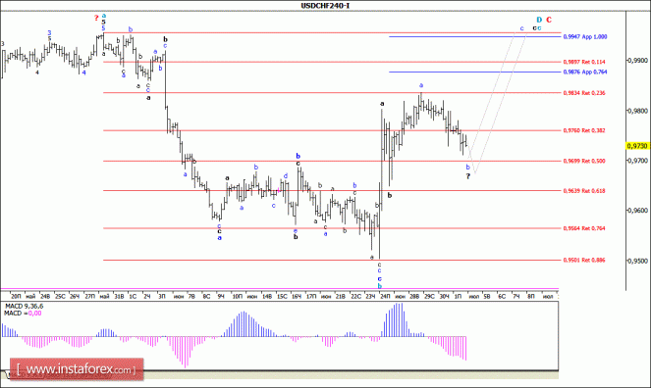Image resolution: width=651 pixels, height=388 pixels.
Task: Click the red question mark at top left
Action: pyautogui.click(x=96, y=18)
